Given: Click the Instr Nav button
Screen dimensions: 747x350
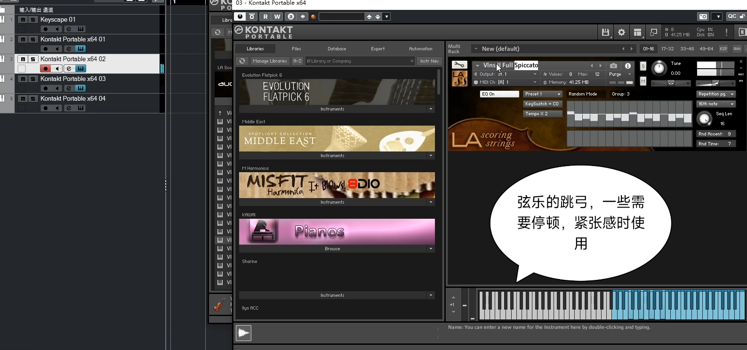Looking at the screenshot, I should click(429, 61).
